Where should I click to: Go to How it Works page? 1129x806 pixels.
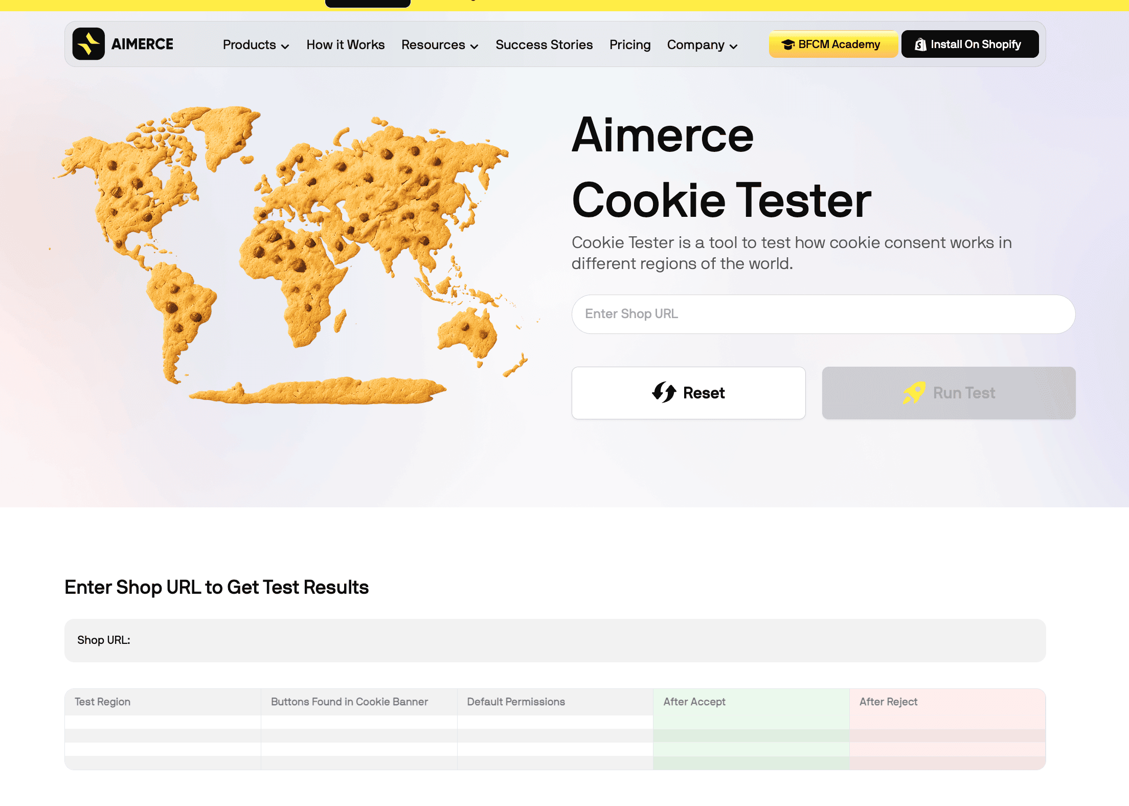345,45
